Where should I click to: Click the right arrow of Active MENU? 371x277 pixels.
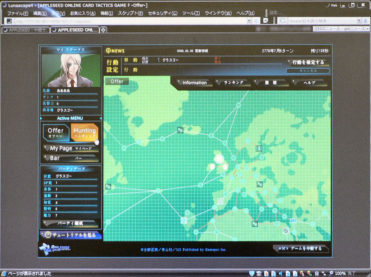click(101, 118)
